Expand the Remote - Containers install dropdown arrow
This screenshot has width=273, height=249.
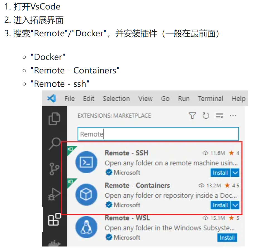point(235,205)
